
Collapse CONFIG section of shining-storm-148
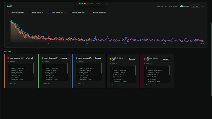148,63
